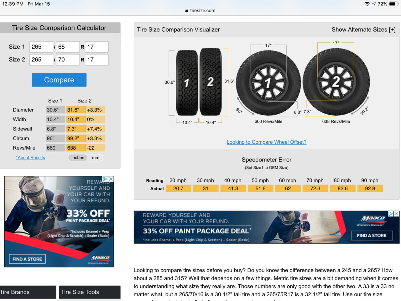Tap the lock icon beside tiresize.com

[187, 11]
